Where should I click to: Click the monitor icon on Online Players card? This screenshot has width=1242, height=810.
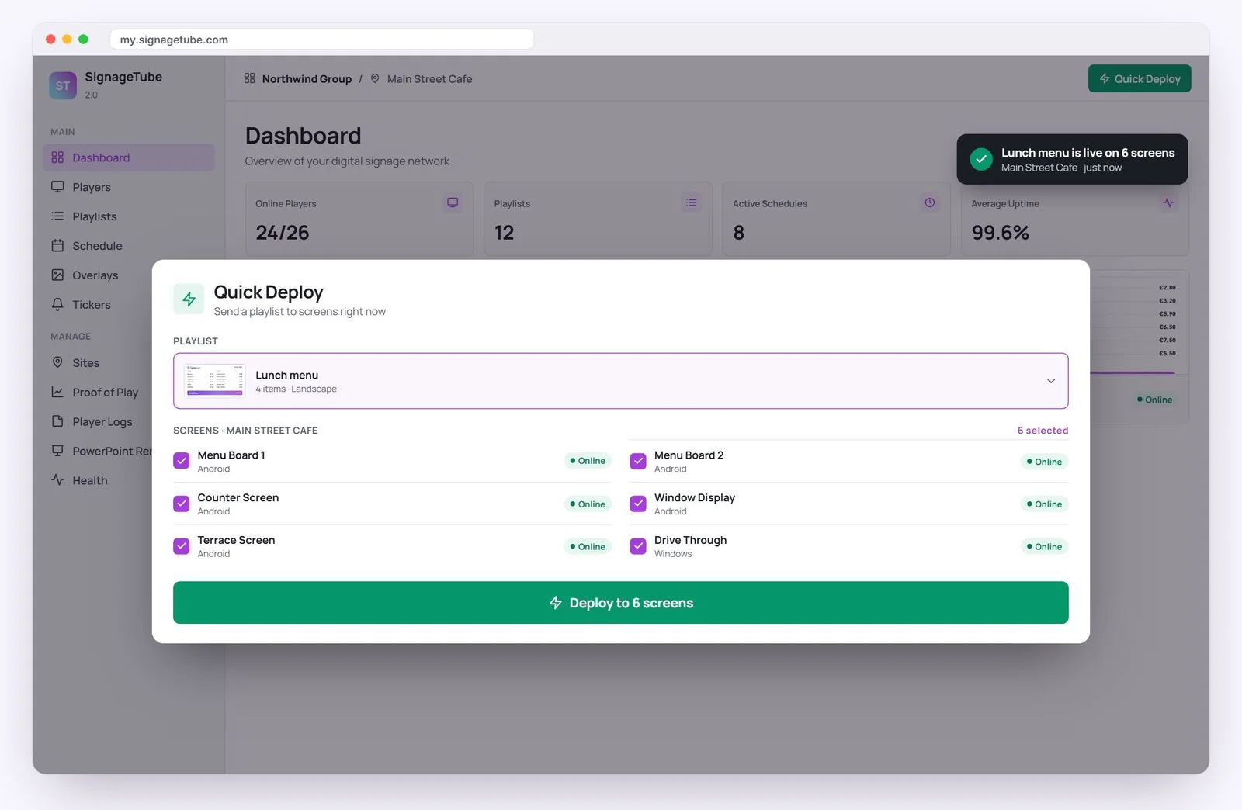pyautogui.click(x=453, y=202)
